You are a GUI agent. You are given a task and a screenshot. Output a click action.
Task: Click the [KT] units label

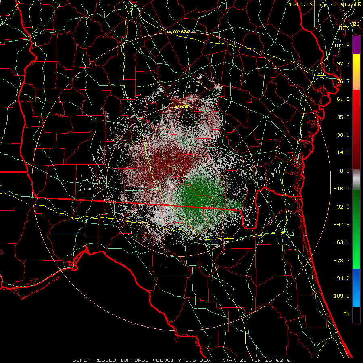[x=344, y=28]
